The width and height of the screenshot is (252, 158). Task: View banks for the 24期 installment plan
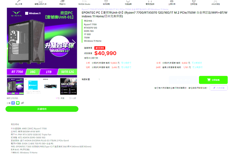(x=197, y=67)
